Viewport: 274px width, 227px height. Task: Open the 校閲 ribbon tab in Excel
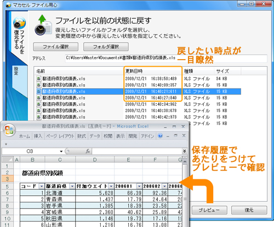(108, 136)
